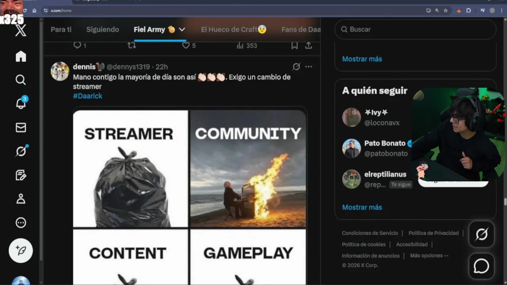View analytics showing 353 views

tap(246, 46)
